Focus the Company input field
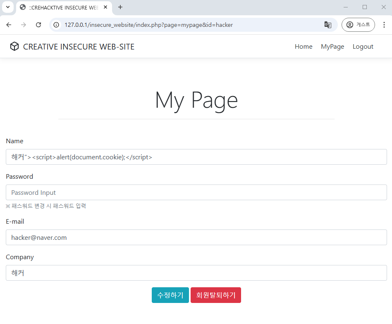The height and width of the screenshot is (324, 392). (196, 272)
